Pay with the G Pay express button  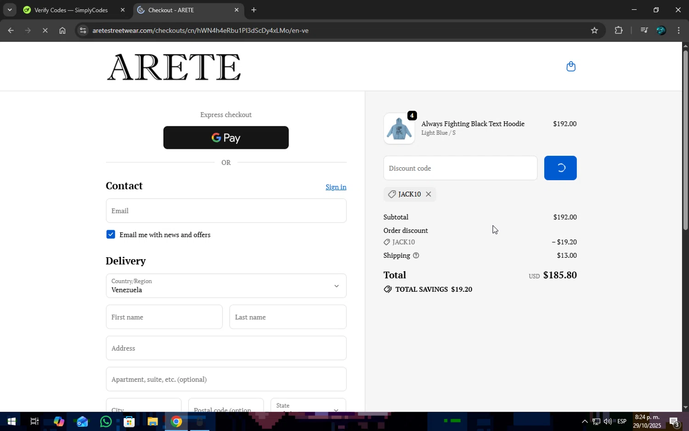[x=226, y=137]
